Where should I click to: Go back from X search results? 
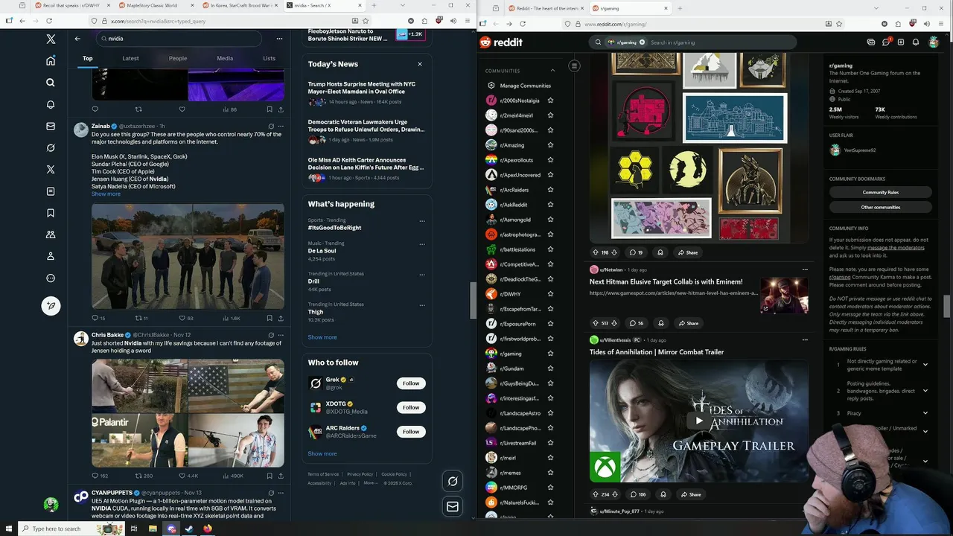point(77,39)
